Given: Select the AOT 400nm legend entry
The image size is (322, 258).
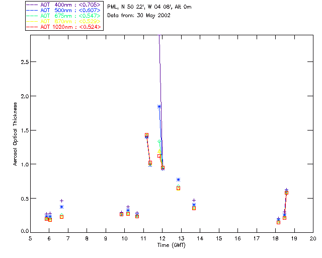Looking at the screenshot, I should [63, 5].
